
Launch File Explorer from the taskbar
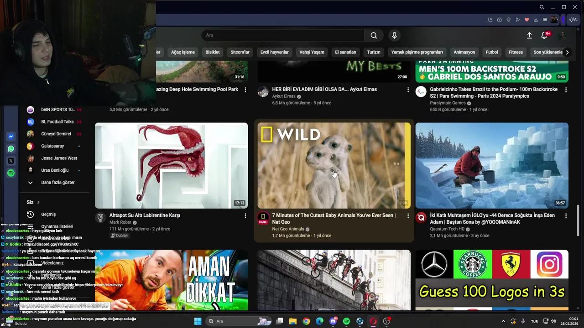coord(293,321)
